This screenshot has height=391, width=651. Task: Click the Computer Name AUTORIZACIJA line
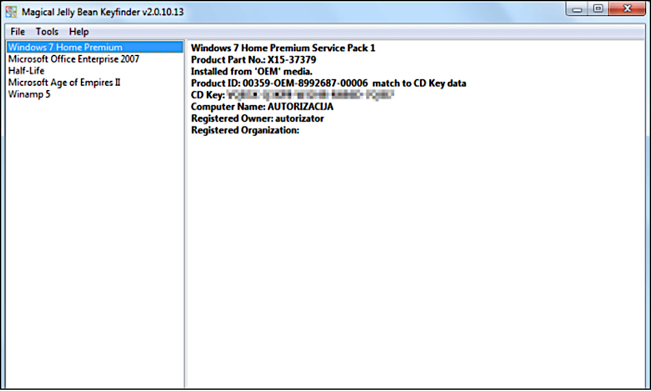pyautogui.click(x=262, y=107)
